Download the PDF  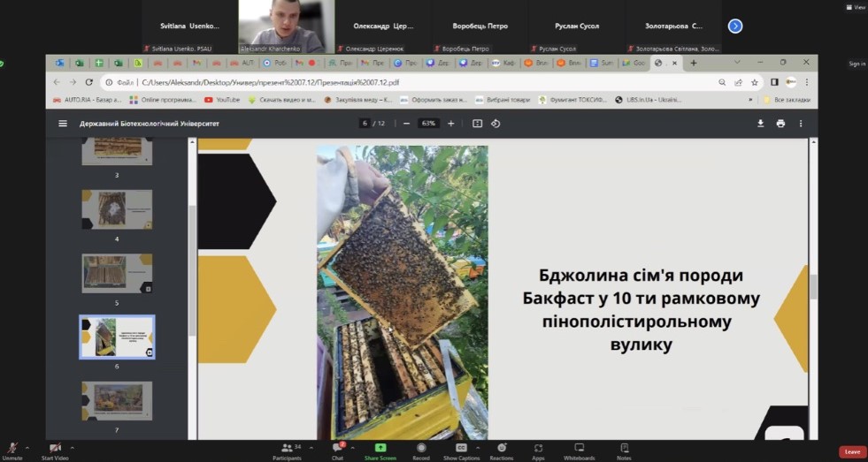pyautogui.click(x=761, y=124)
